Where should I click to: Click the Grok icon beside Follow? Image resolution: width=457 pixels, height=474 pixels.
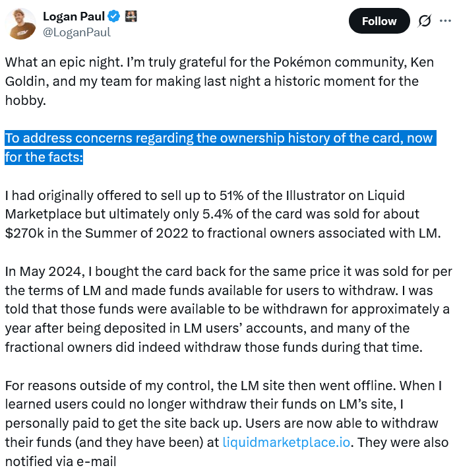coord(425,21)
